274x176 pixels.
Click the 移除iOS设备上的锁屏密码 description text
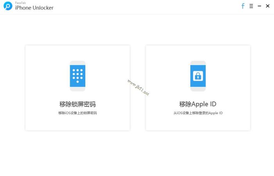pyautogui.click(x=78, y=113)
